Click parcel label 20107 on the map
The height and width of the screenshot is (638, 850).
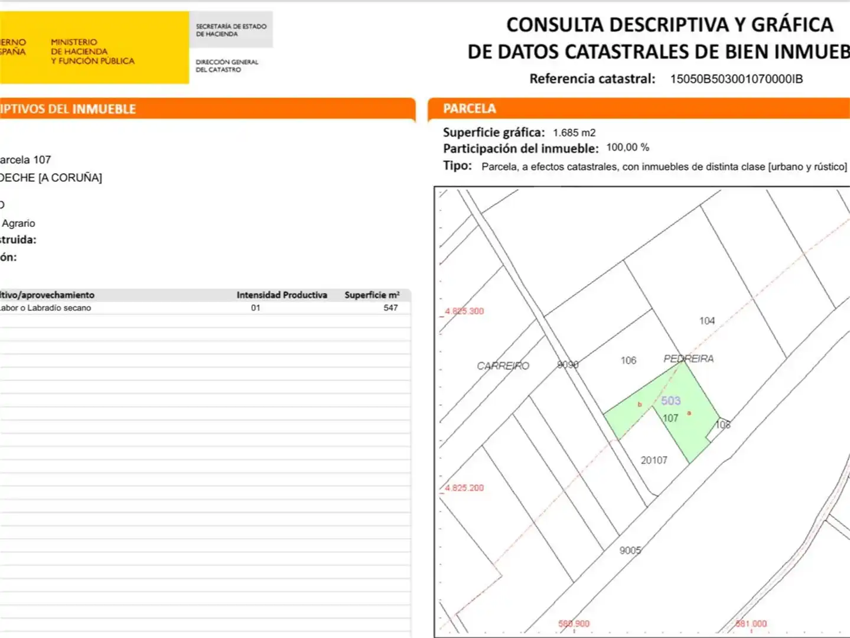coord(654,460)
